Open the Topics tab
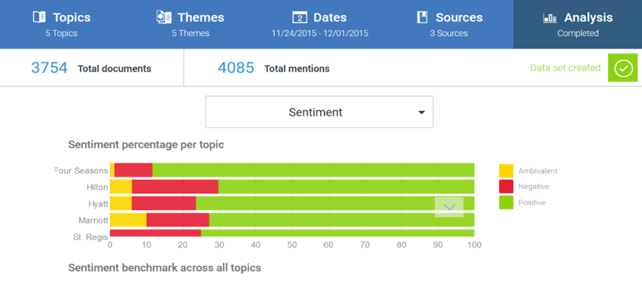 pyautogui.click(x=62, y=24)
